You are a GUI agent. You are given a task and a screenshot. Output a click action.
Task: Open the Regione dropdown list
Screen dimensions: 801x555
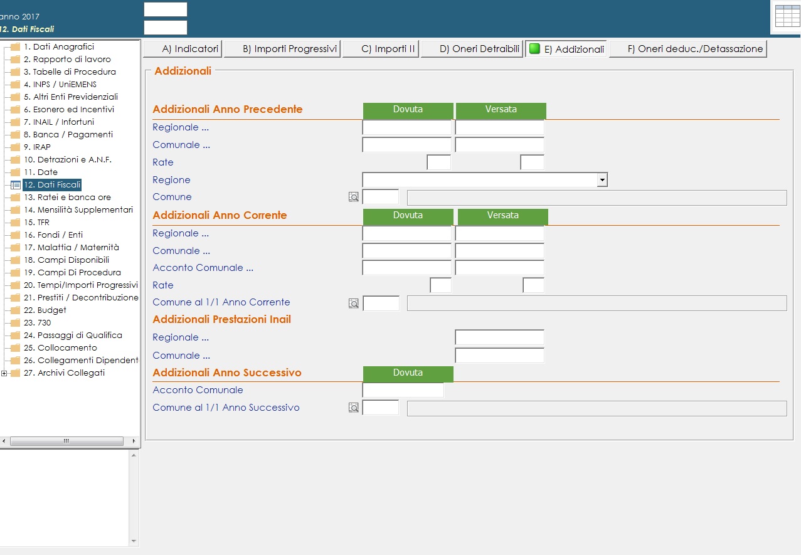602,180
